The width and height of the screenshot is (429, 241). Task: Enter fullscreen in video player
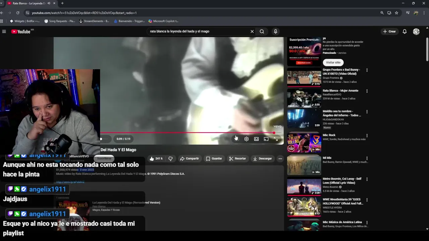[x=276, y=139]
